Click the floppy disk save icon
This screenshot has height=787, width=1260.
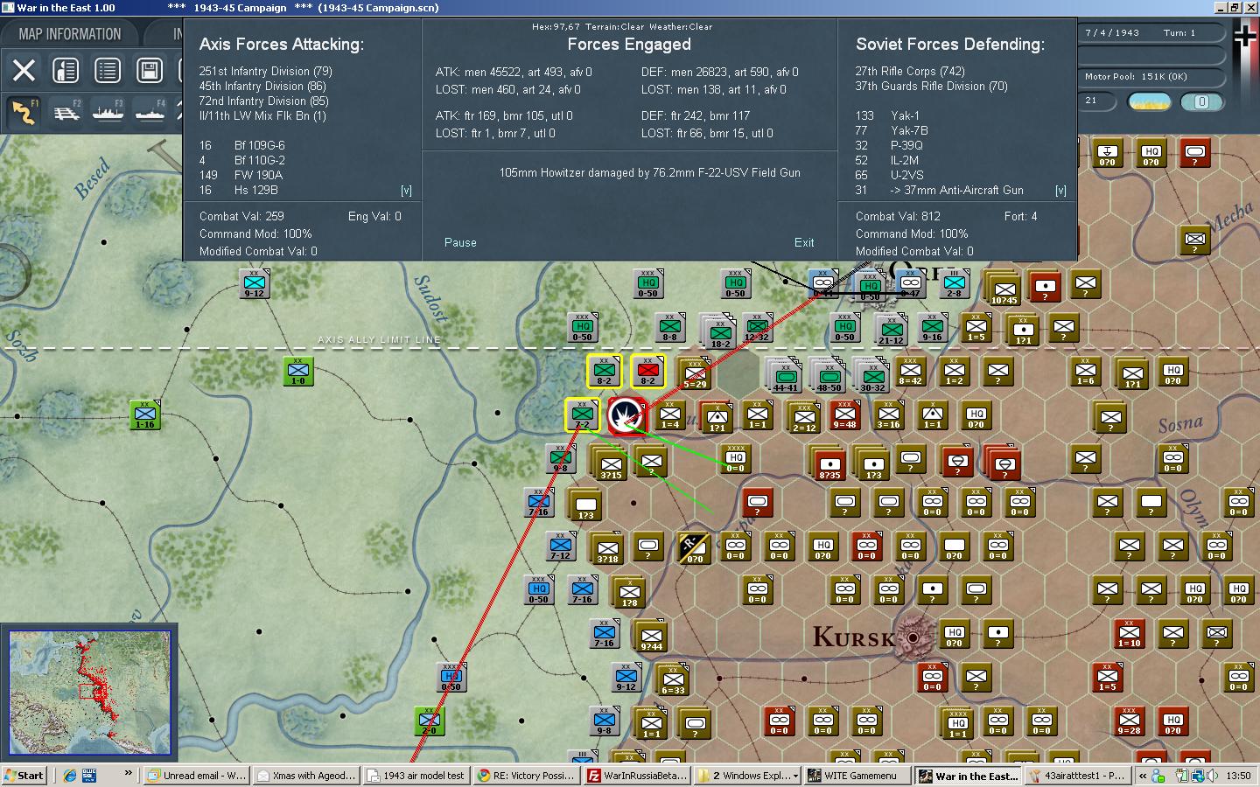[x=150, y=70]
